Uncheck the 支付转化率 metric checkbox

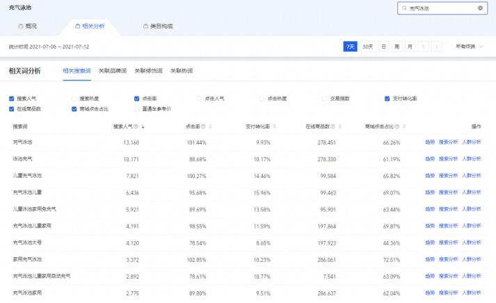click(x=387, y=99)
